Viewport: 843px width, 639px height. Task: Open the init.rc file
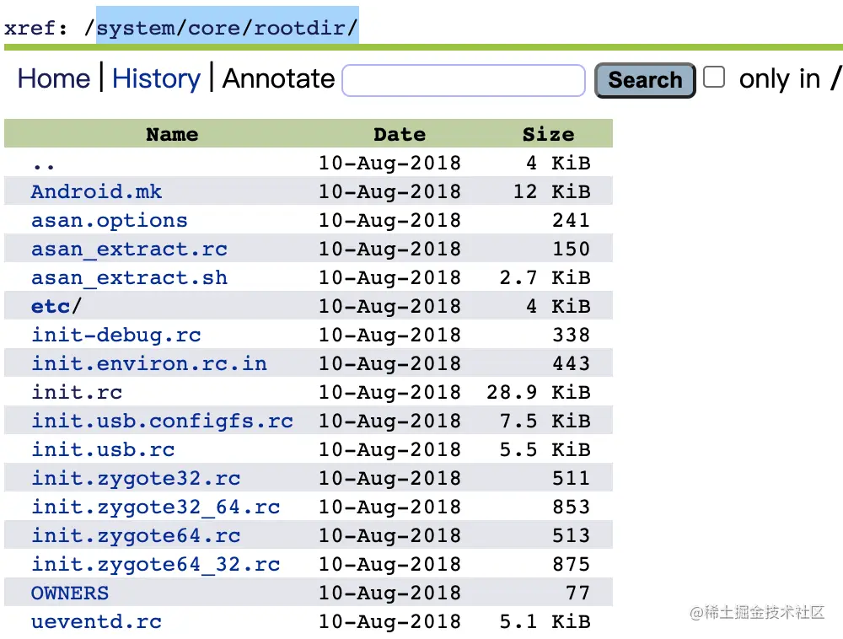tap(77, 393)
